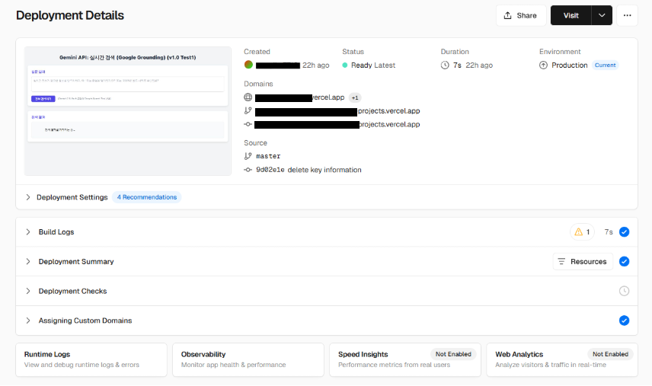Image resolution: width=652 pixels, height=386 pixels.
Task: Click the Web Analytics Not Enabled badge
Action: click(x=610, y=354)
